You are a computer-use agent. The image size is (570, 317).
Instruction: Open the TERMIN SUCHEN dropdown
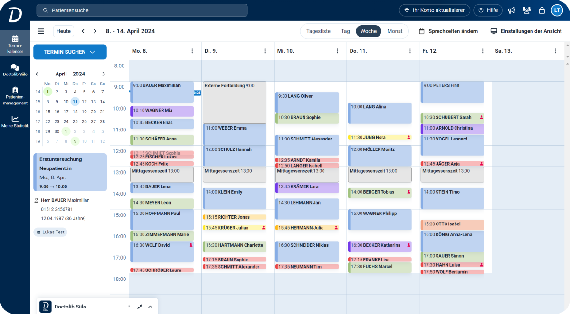[70, 52]
